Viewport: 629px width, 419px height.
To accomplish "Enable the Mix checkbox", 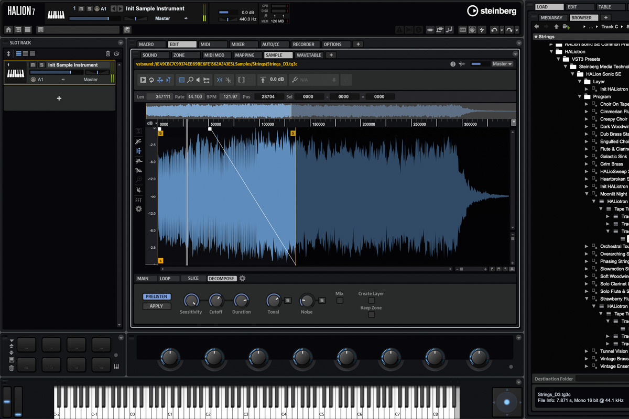I will [x=340, y=301].
